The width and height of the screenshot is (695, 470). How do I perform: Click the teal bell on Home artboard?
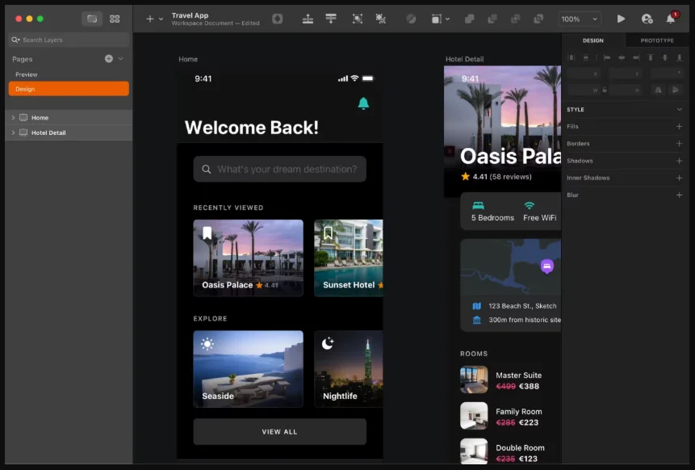click(x=363, y=103)
